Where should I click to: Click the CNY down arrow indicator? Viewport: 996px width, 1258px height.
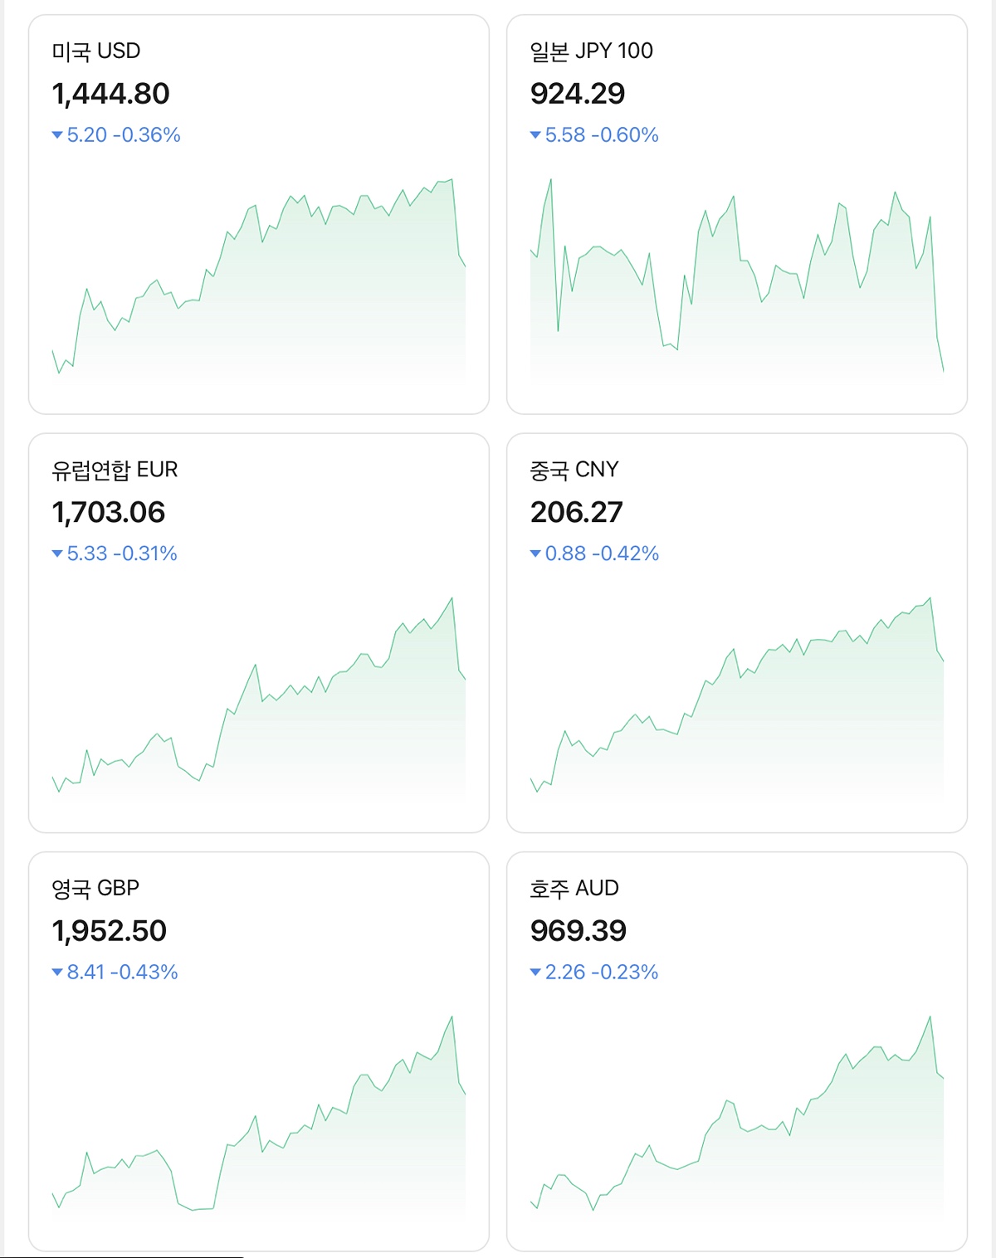point(535,553)
